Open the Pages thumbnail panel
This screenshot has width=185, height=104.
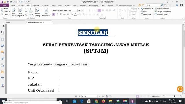[x=2, y=39]
